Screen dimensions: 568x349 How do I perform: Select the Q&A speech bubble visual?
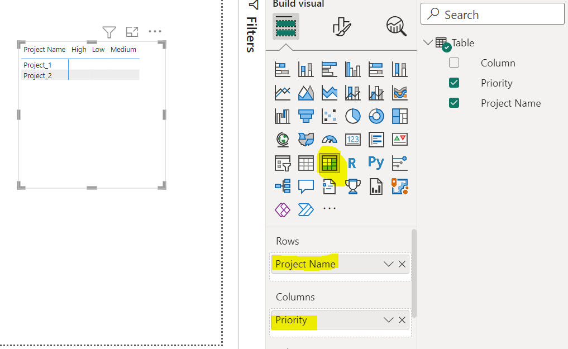point(306,187)
